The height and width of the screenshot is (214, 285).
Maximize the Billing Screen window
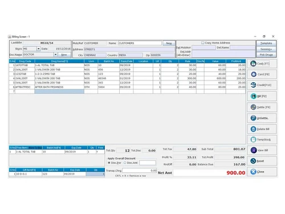pyautogui.click(x=264, y=37)
